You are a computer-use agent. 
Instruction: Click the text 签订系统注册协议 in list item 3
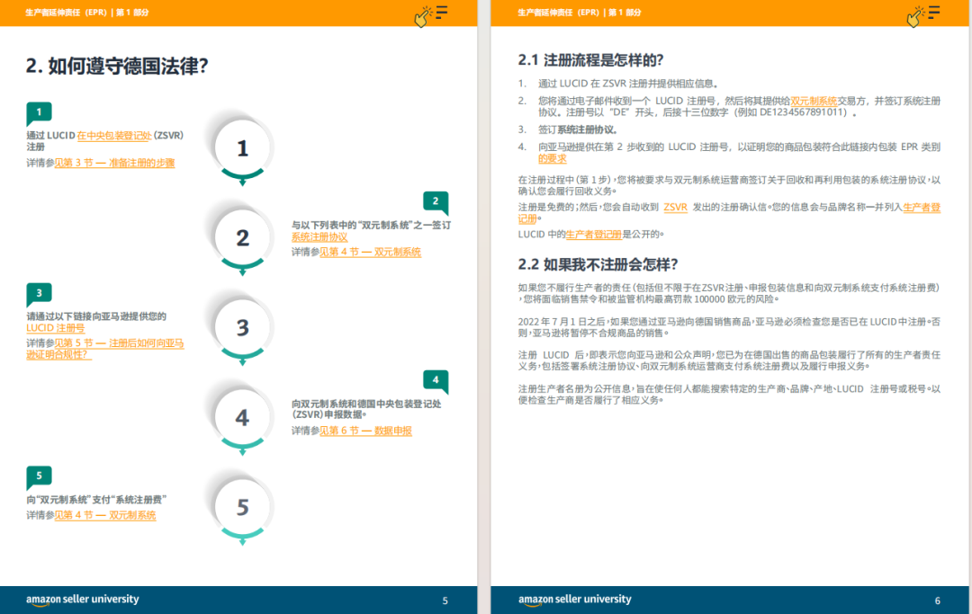[578, 130]
